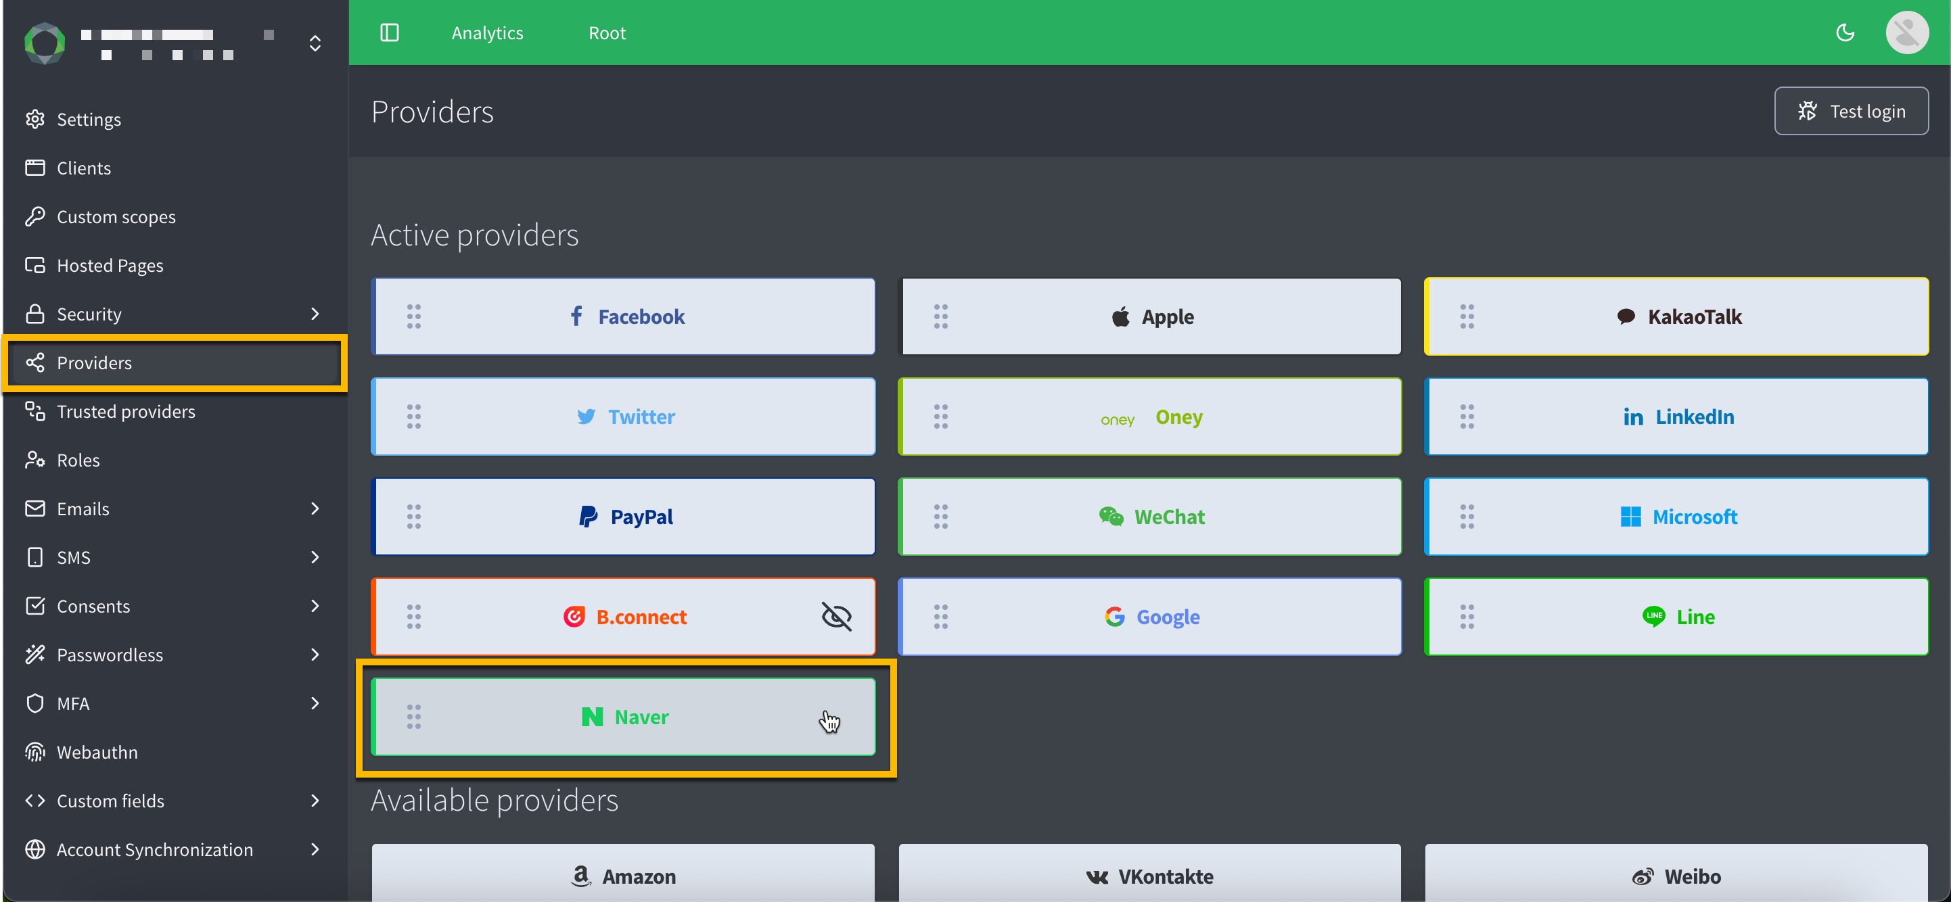
Task: Open the workspace switcher arrows
Action: tap(315, 43)
